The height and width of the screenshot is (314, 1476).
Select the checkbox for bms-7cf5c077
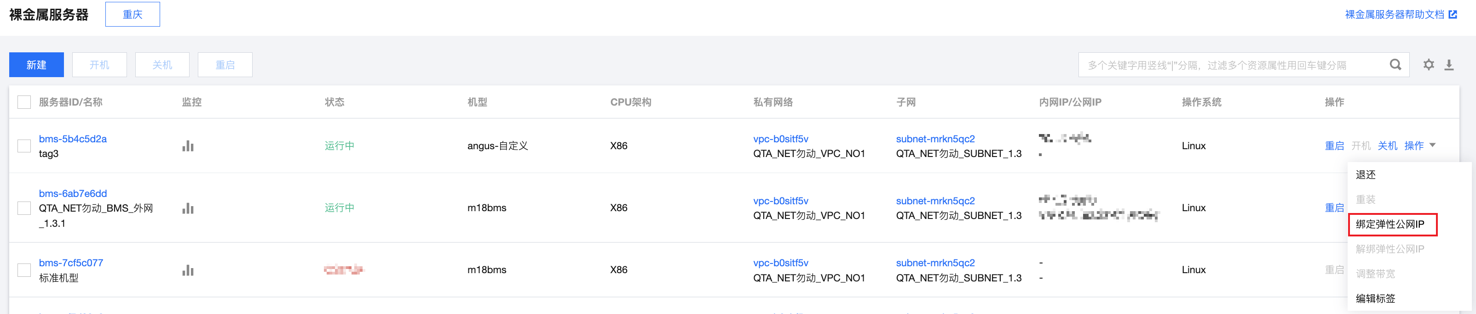[24, 270]
